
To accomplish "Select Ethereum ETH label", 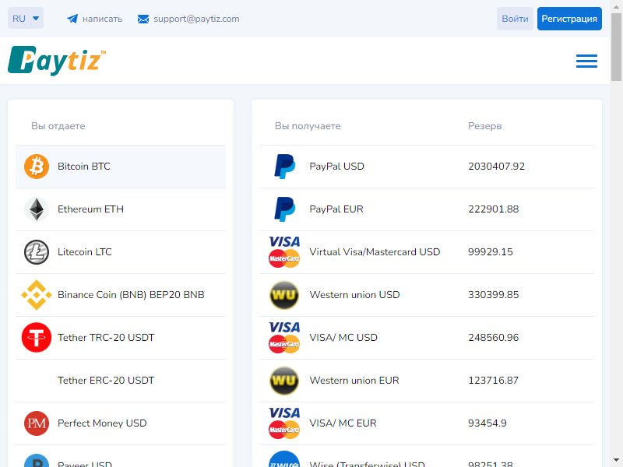I will [90, 209].
